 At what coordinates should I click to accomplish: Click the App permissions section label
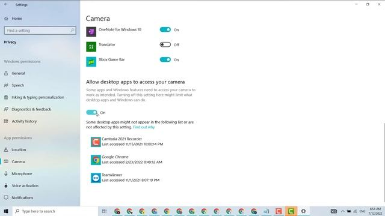(18, 138)
